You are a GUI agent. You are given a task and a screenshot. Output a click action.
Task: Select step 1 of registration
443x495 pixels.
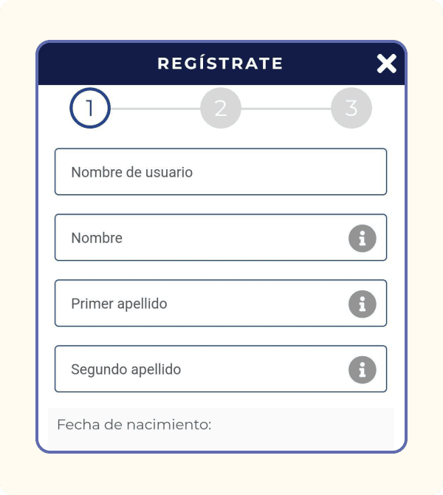click(90, 109)
